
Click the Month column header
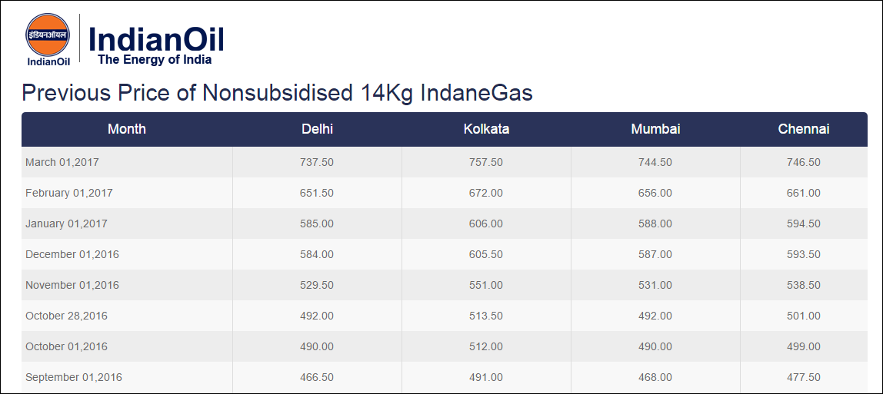[x=127, y=129]
